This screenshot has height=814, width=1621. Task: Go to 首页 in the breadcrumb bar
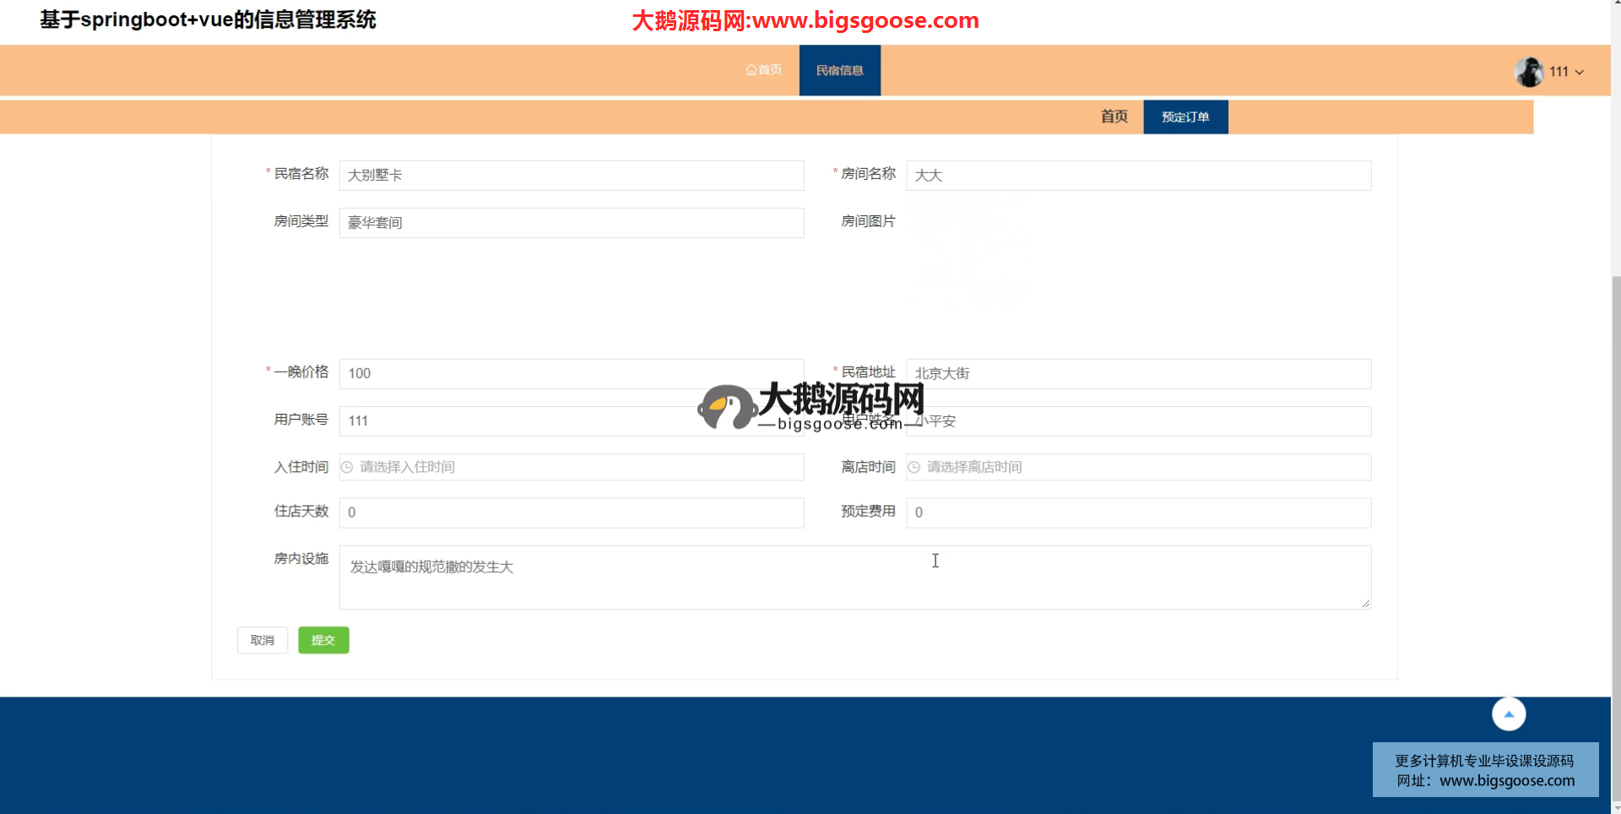[1114, 117]
